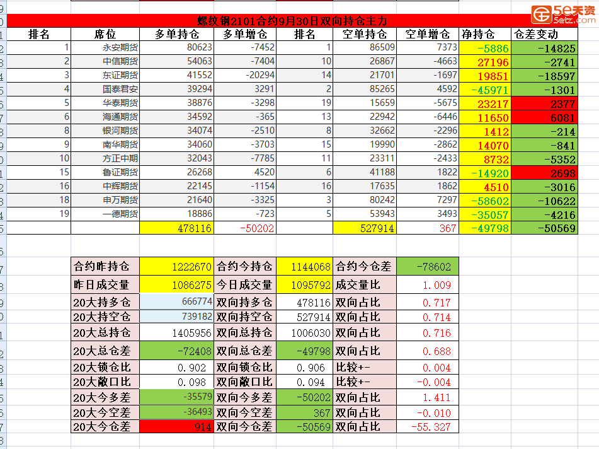Select the 成交量比 value 1.009
Image resolution: width=599 pixels, height=449 pixels.
428,285
